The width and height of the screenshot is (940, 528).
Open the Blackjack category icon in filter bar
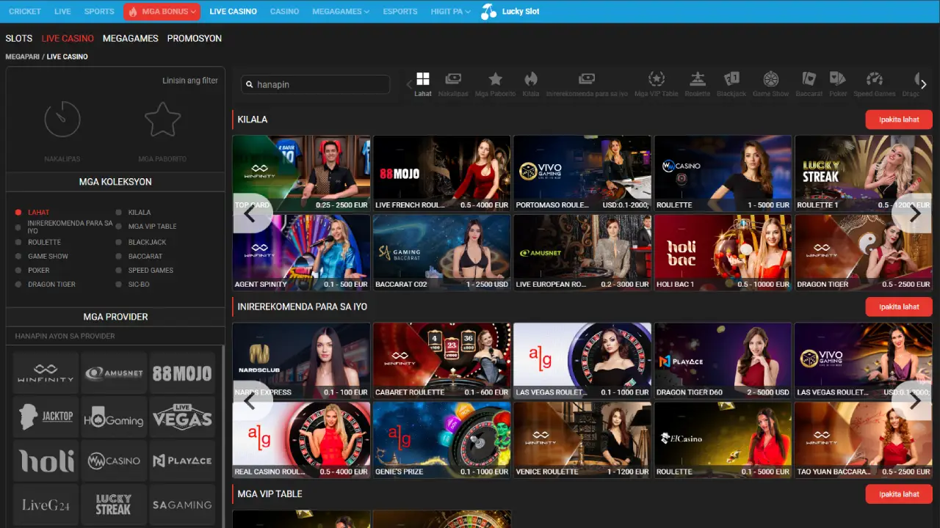pyautogui.click(x=731, y=80)
